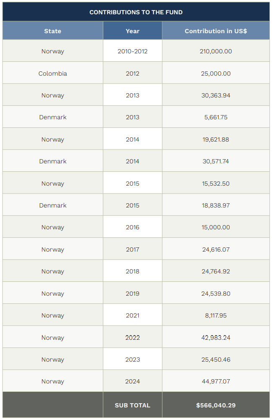
Task: Select the Contributions to the Fund title
Action: click(x=136, y=12)
